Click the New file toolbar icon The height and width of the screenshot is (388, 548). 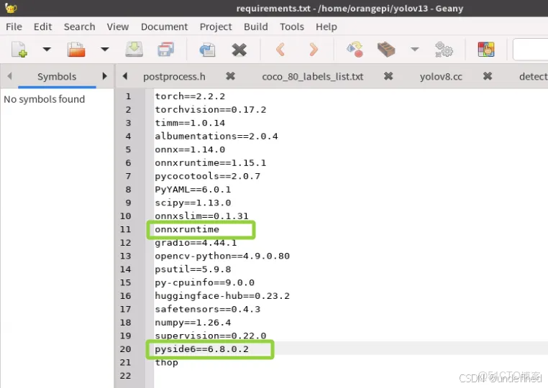[x=19, y=50]
